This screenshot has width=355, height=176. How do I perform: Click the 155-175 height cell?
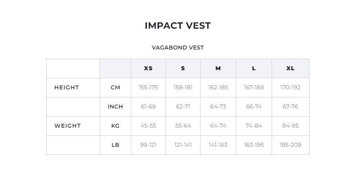[148, 87]
